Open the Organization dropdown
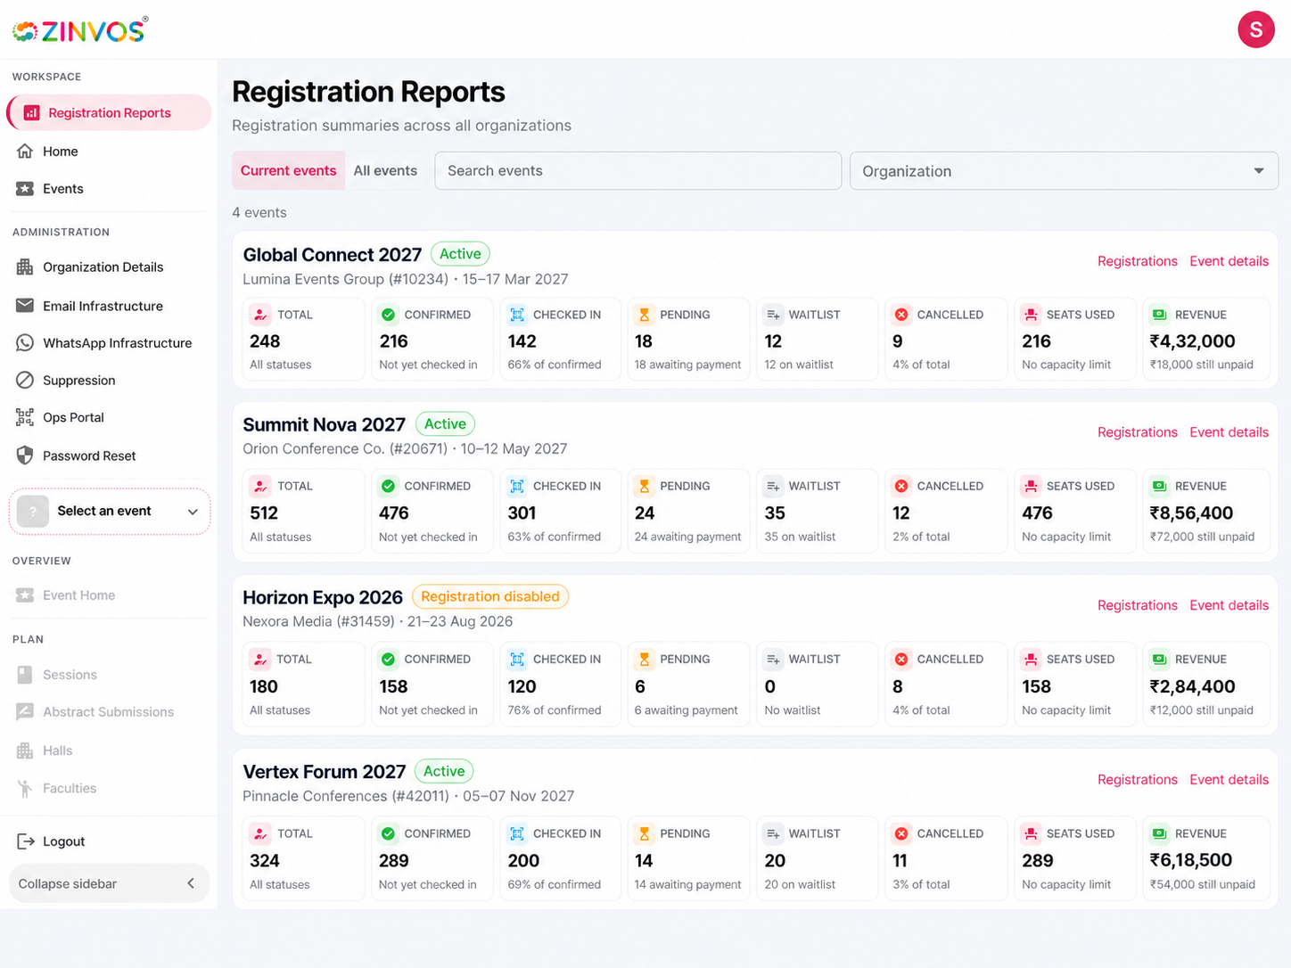 (x=1064, y=170)
